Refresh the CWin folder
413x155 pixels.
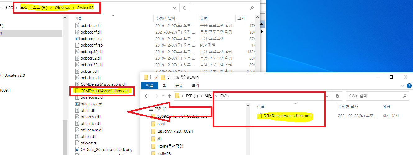pos(337,96)
